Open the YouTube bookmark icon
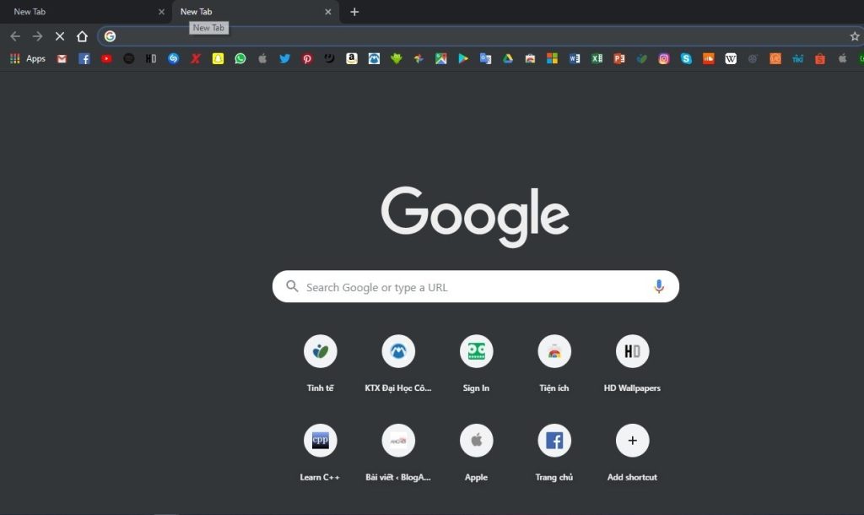The height and width of the screenshot is (515, 864). 106,58
